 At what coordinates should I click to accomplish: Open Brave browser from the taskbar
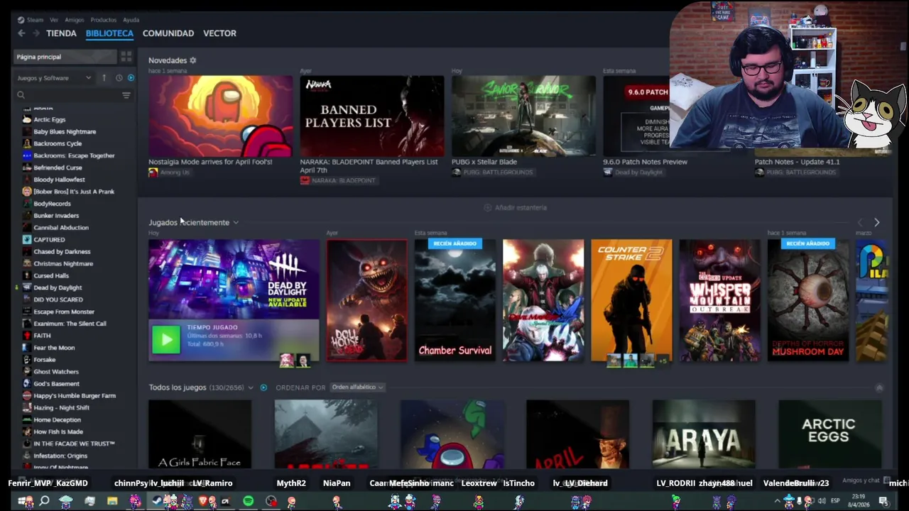202,502
